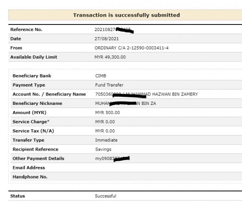
Task: Select the Available Daily Limit amount
Action: [110, 57]
